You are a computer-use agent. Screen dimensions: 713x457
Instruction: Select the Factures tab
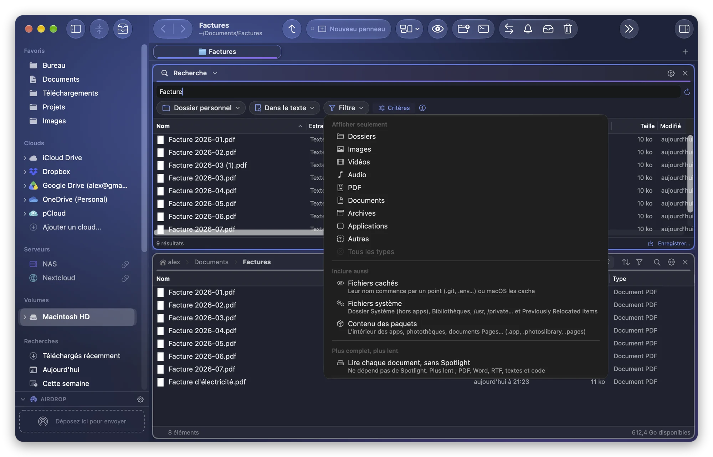click(217, 52)
